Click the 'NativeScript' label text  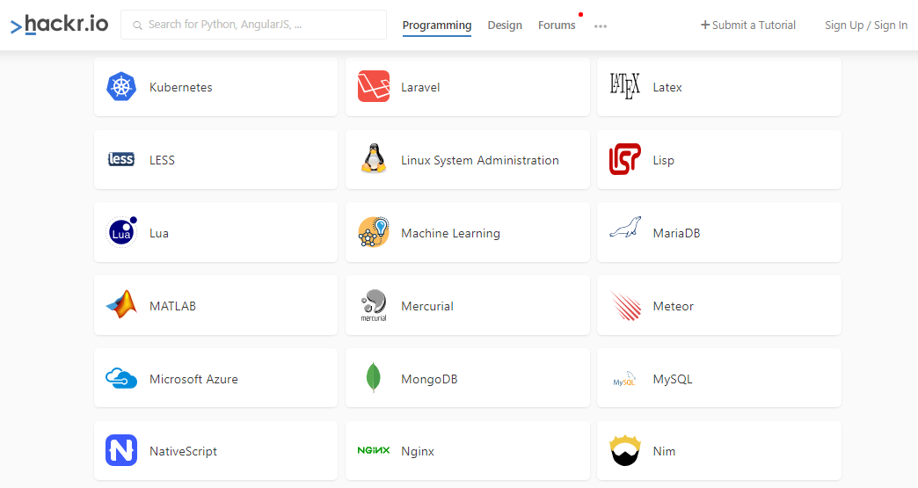183,451
